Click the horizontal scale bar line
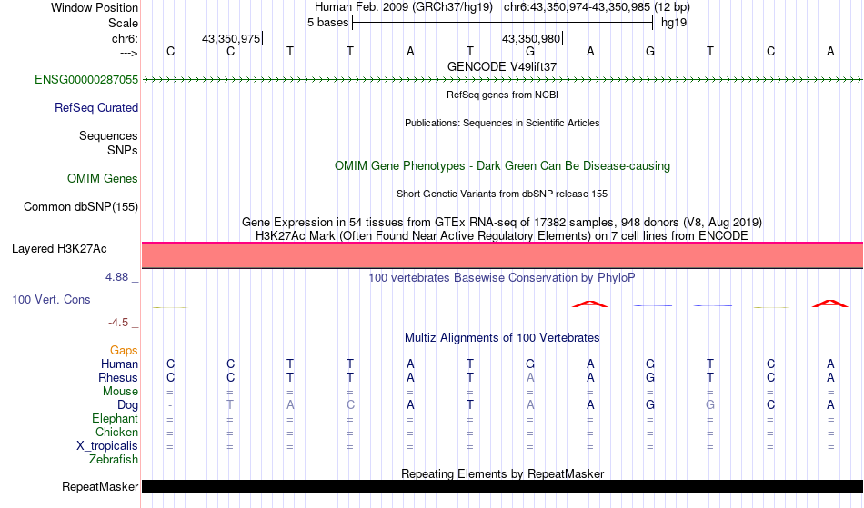Screen dimensions: 864x508 (x=503, y=23)
